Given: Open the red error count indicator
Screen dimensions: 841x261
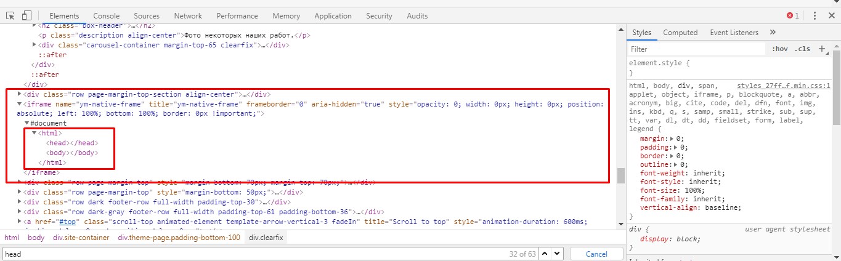Looking at the screenshot, I should [x=792, y=15].
